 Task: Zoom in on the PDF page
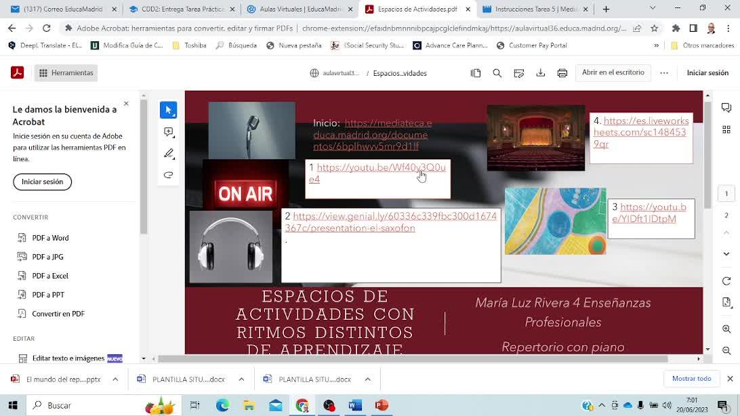tap(726, 329)
